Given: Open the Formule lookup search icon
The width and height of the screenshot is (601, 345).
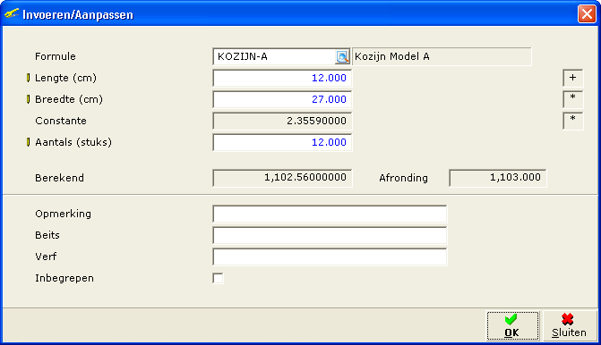Looking at the screenshot, I should tap(342, 57).
